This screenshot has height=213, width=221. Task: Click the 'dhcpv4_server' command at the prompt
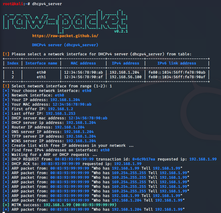coord(47,4)
